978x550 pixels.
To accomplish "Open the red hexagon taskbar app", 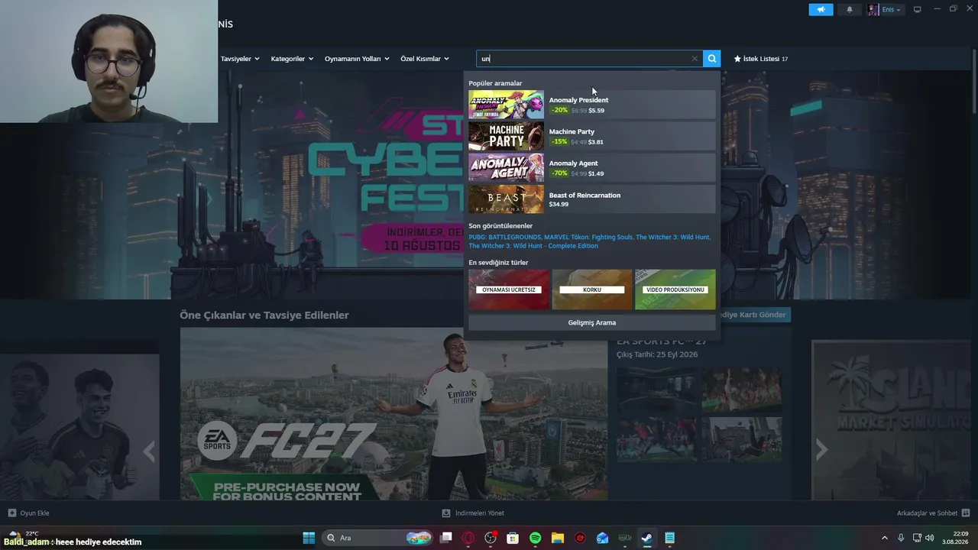I will pos(580,538).
